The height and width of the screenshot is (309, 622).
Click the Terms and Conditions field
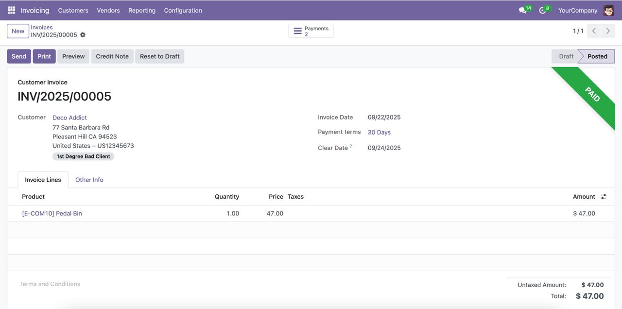tap(50, 284)
